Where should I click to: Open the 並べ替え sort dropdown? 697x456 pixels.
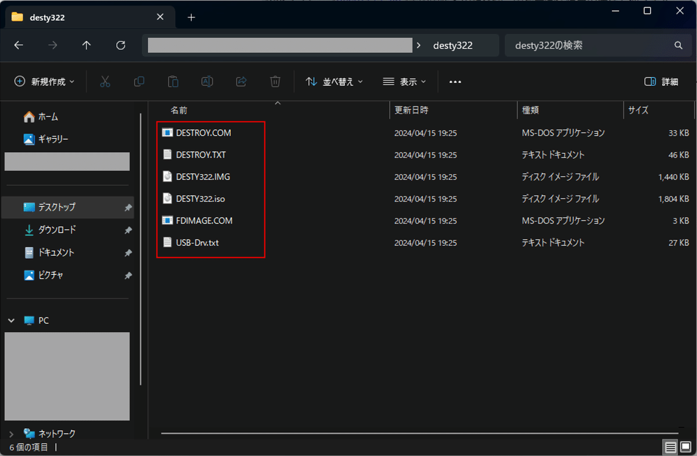point(335,82)
